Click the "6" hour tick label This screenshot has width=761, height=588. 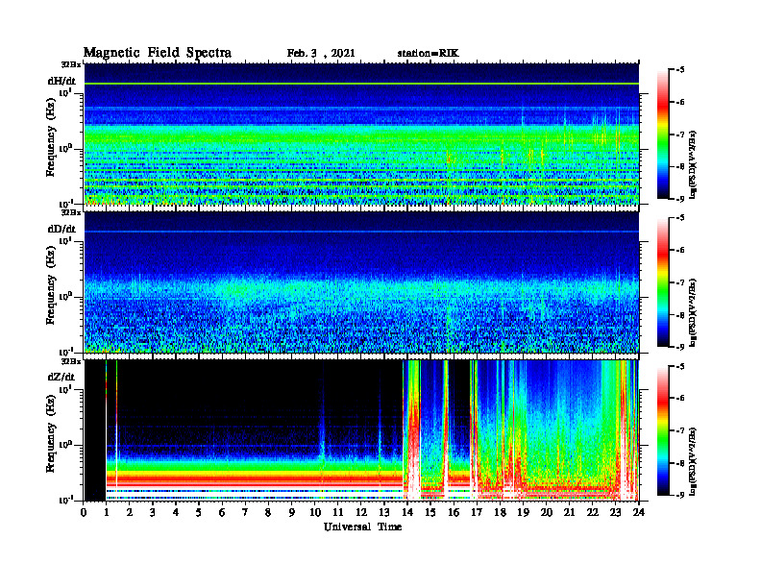coord(222,512)
